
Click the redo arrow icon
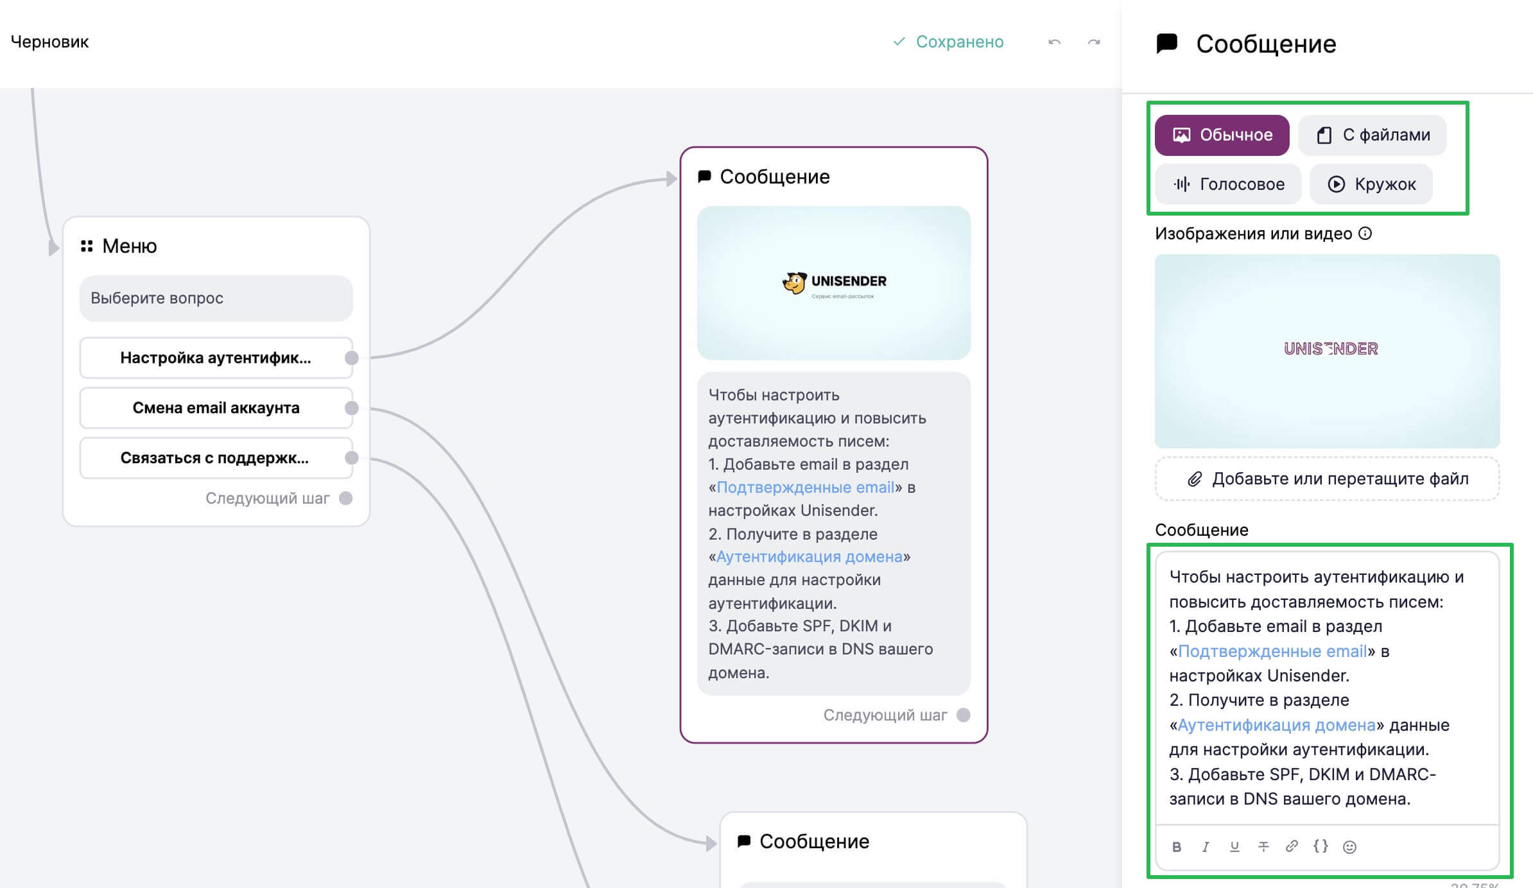point(1094,42)
